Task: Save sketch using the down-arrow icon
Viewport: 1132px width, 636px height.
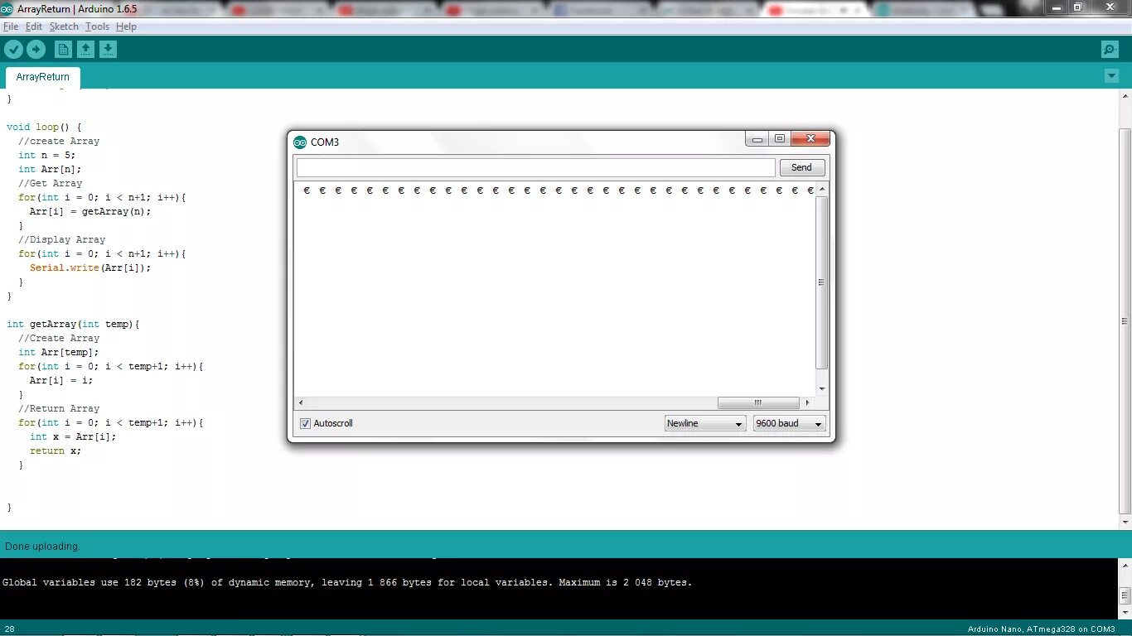Action: [x=108, y=50]
